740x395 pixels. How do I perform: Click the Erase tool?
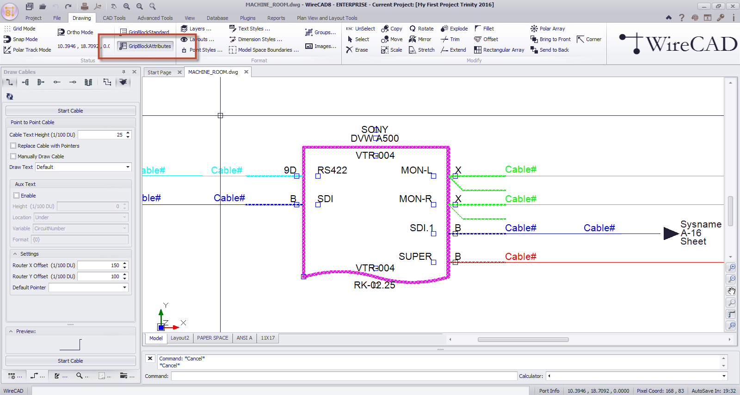click(x=357, y=50)
